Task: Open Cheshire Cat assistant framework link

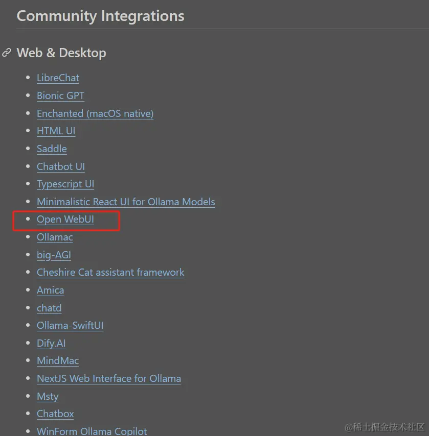Action: tap(110, 273)
